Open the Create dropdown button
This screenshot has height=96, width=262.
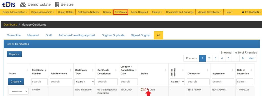[x=16, y=82]
